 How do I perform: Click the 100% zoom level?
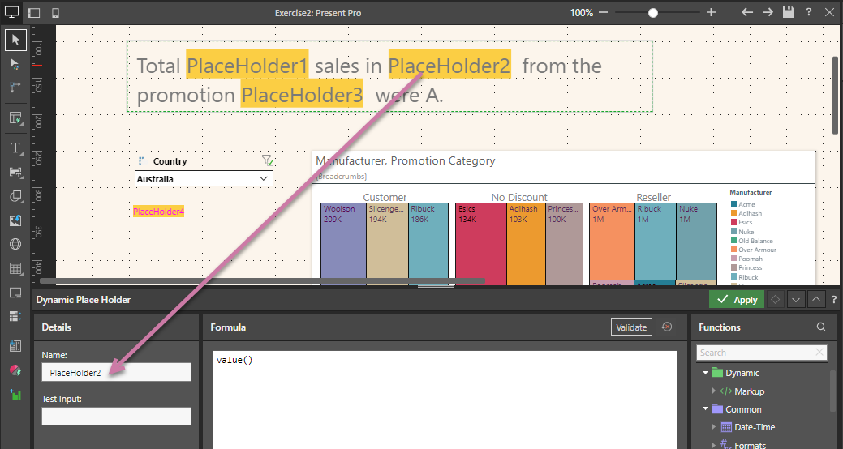pos(582,12)
